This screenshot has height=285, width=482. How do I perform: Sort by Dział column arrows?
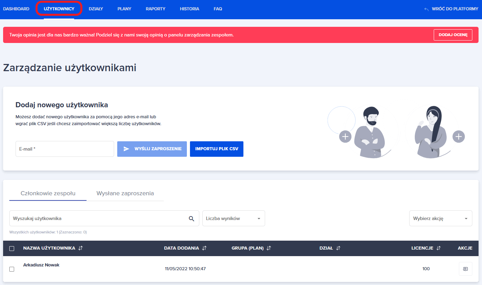pos(338,248)
